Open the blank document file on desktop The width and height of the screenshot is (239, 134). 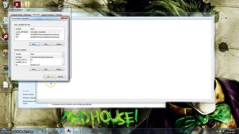tap(6, 84)
